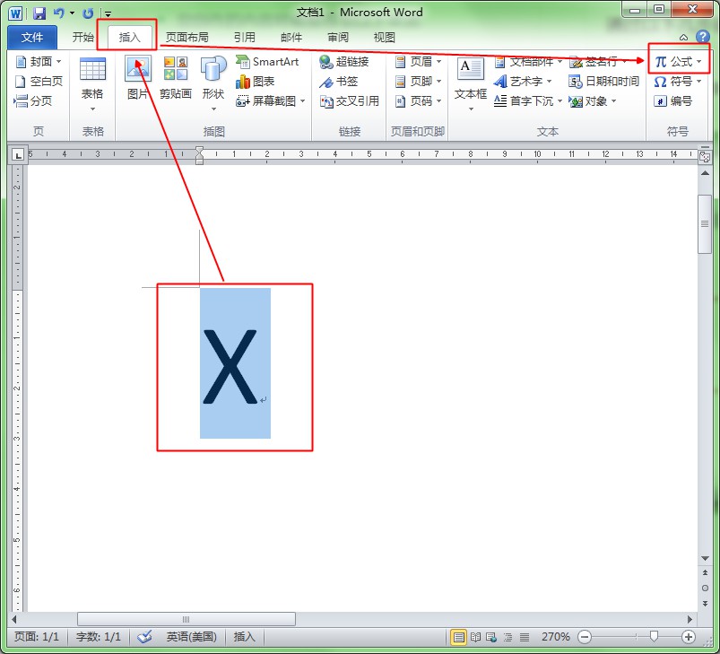This screenshot has height=654, width=720.
Task: Select the Outline view button
Action: [x=507, y=637]
